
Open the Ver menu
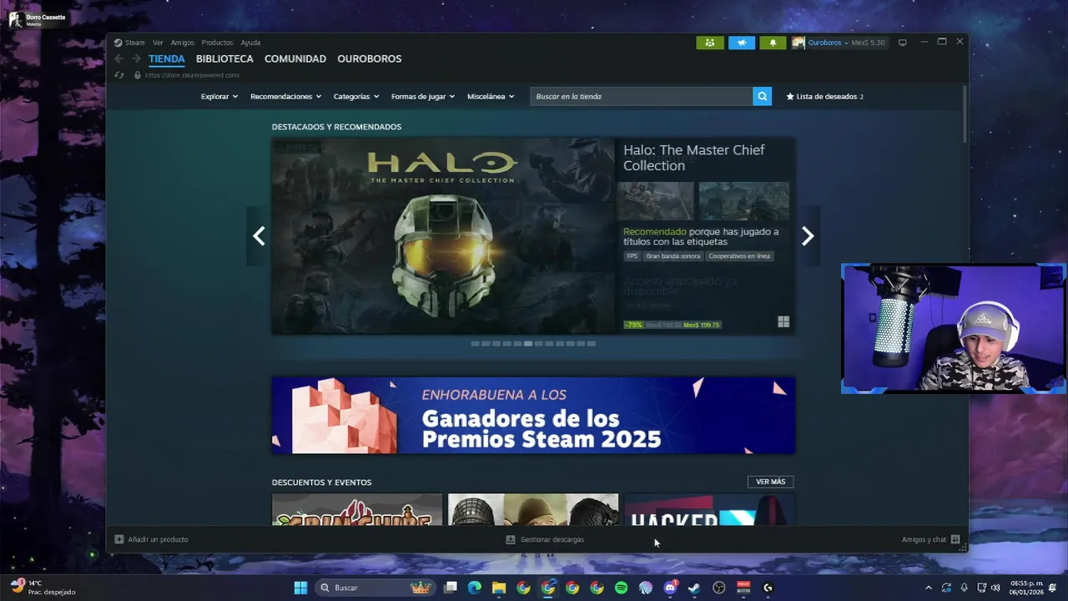pos(158,43)
